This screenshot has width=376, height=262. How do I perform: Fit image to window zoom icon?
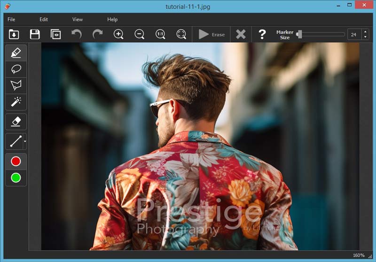(181, 34)
